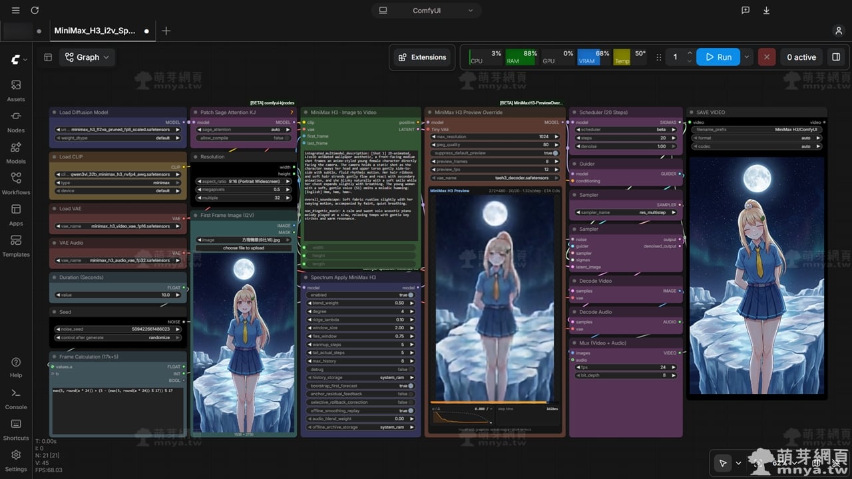Click the multimodal description text prompt
The width and height of the screenshot is (852, 479).
[361, 195]
